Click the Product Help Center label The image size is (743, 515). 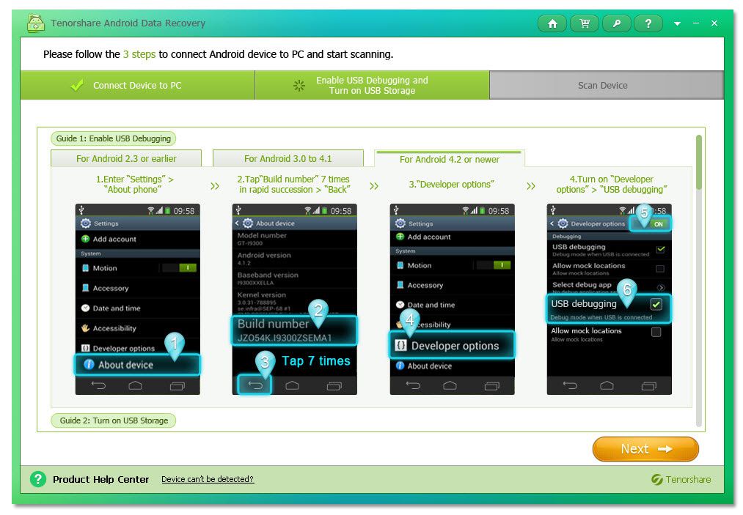101,479
